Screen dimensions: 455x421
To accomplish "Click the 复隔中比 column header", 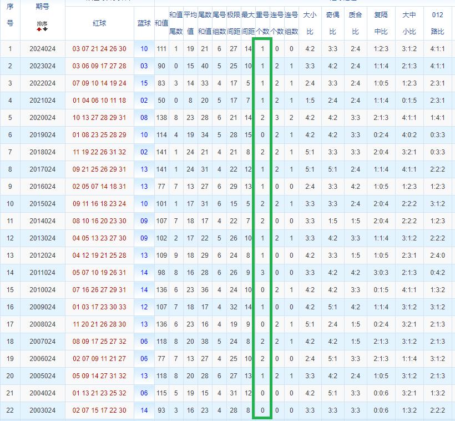I will 381,23.
